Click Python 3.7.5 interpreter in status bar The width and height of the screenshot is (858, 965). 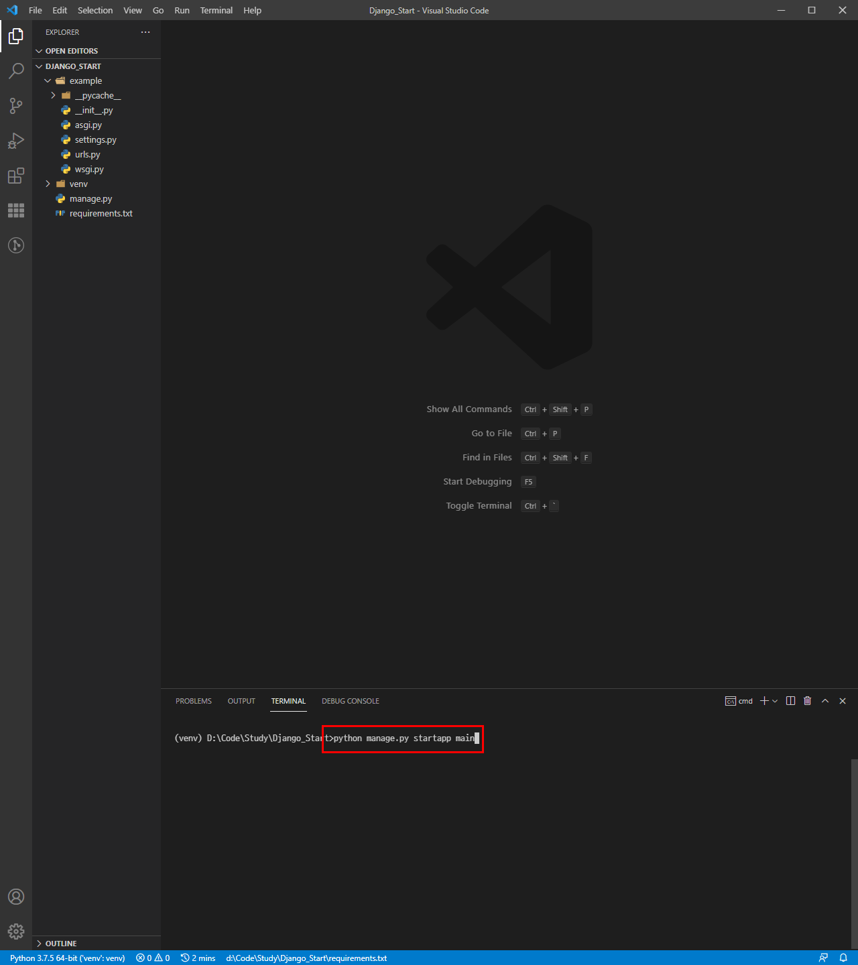coord(68,958)
